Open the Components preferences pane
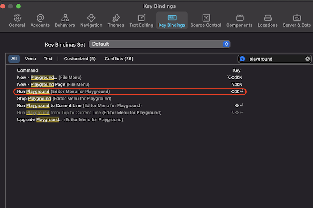313x208 pixels. click(240, 21)
